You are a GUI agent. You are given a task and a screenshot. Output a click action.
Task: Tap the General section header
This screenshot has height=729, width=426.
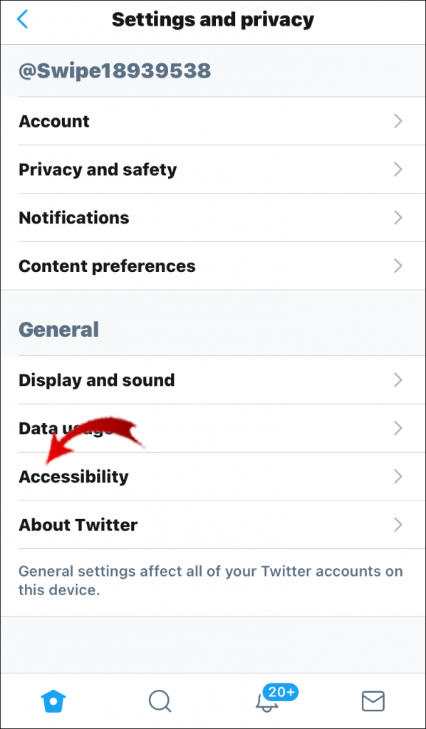(x=59, y=329)
